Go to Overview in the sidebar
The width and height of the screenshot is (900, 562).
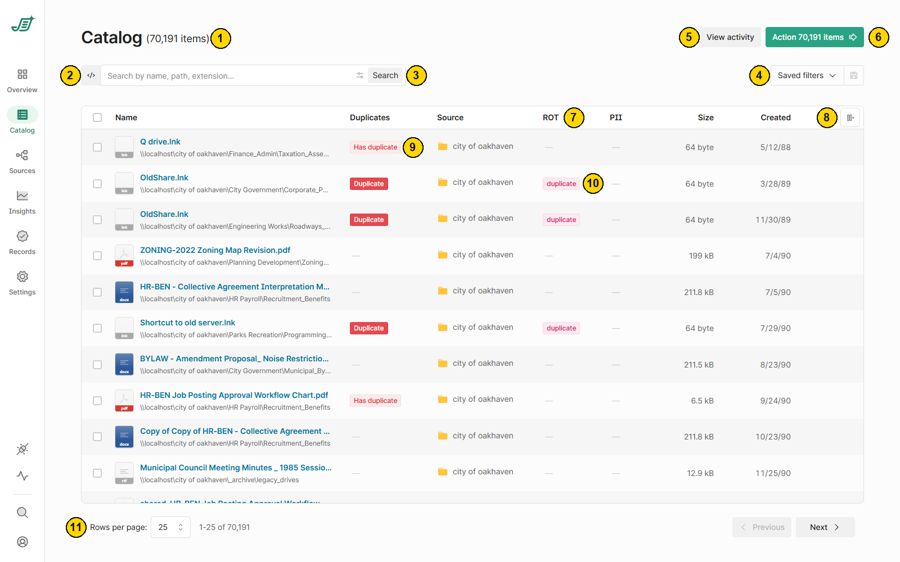coord(22,81)
